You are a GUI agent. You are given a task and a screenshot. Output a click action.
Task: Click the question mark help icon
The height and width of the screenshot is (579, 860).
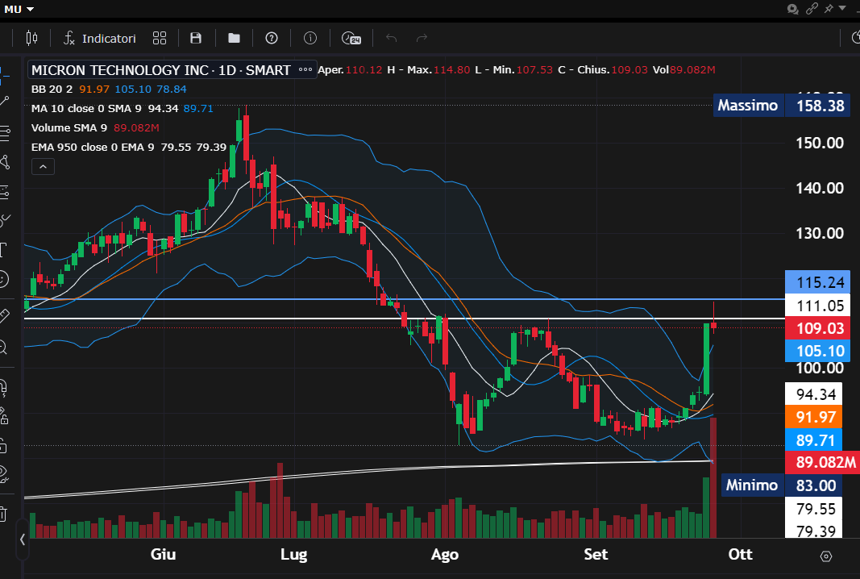pyautogui.click(x=272, y=38)
